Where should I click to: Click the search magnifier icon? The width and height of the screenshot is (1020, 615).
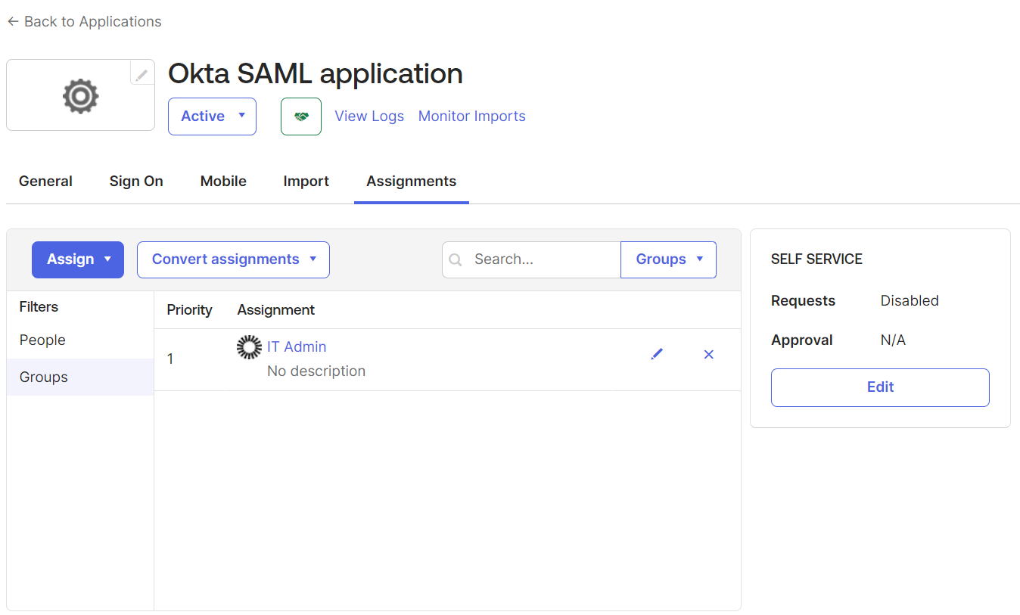tap(456, 259)
